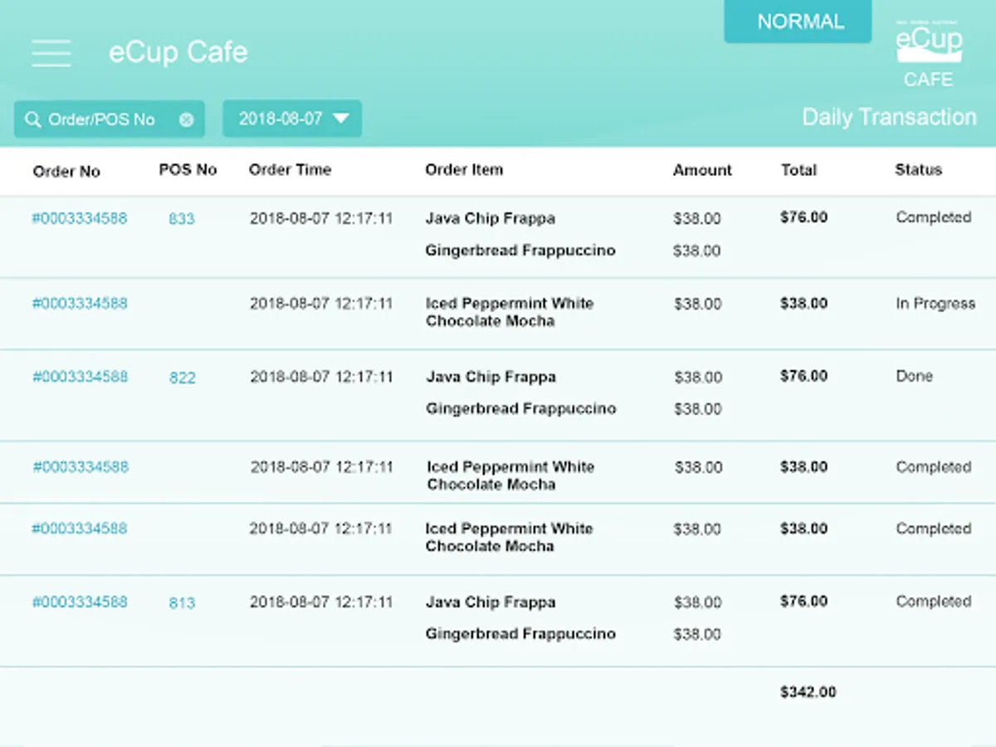Select the Done status

click(914, 376)
